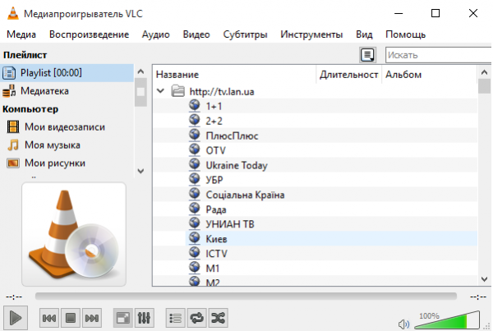Select the УБР channel name
The width and height of the screenshot is (493, 331).
pyautogui.click(x=214, y=180)
